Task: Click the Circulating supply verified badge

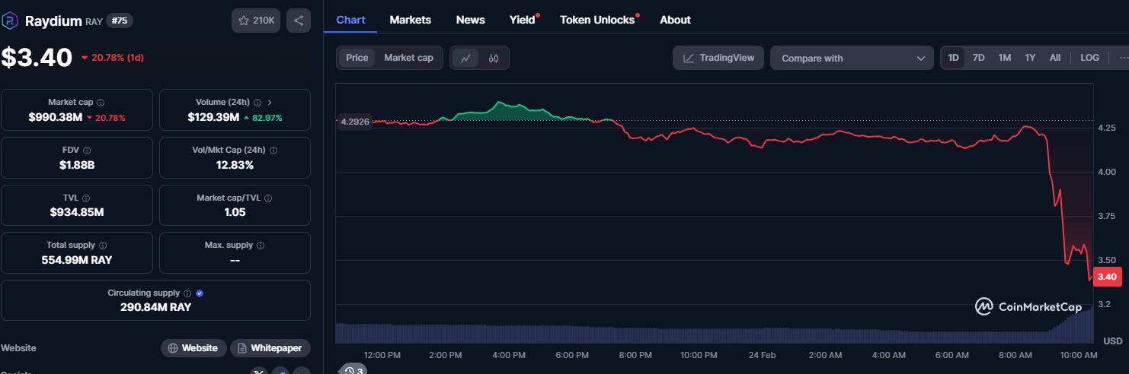Action: (x=200, y=293)
